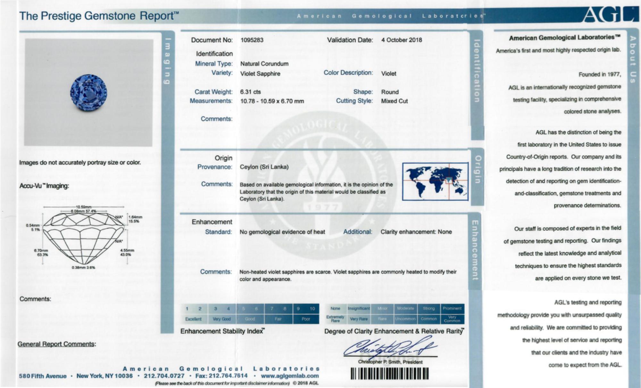Click phone number 212.704.0727

click(164, 376)
